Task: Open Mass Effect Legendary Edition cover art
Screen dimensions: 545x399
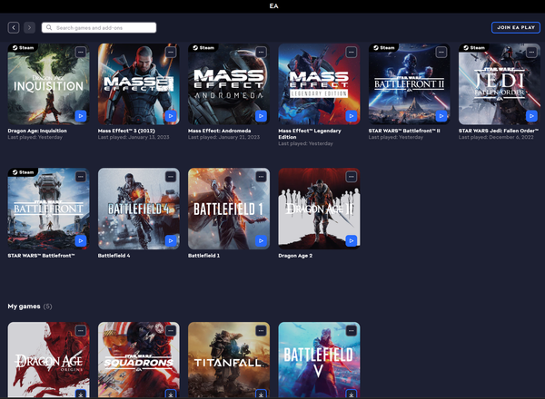Action: 319,84
